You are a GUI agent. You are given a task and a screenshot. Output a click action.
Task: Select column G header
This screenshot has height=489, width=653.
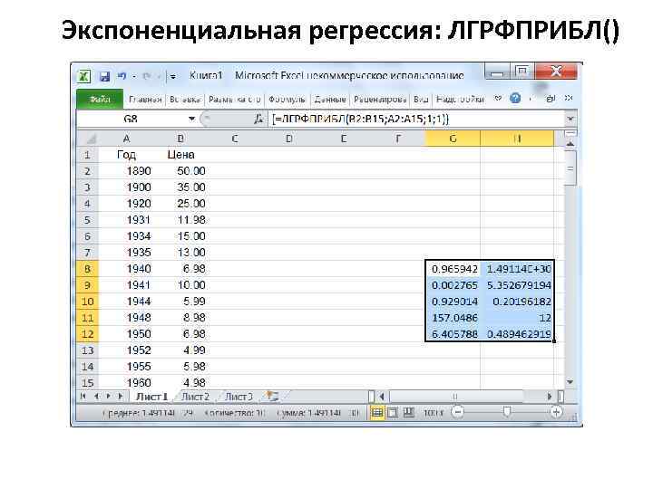453,139
